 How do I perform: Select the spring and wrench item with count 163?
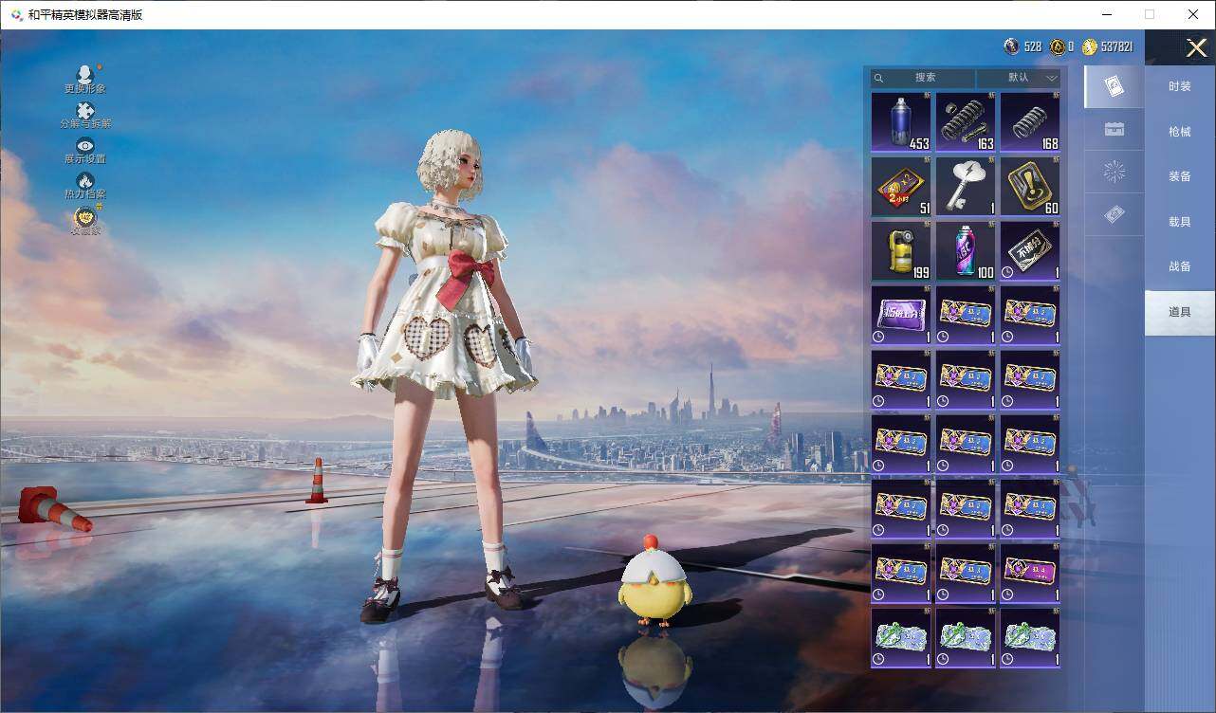(x=966, y=122)
